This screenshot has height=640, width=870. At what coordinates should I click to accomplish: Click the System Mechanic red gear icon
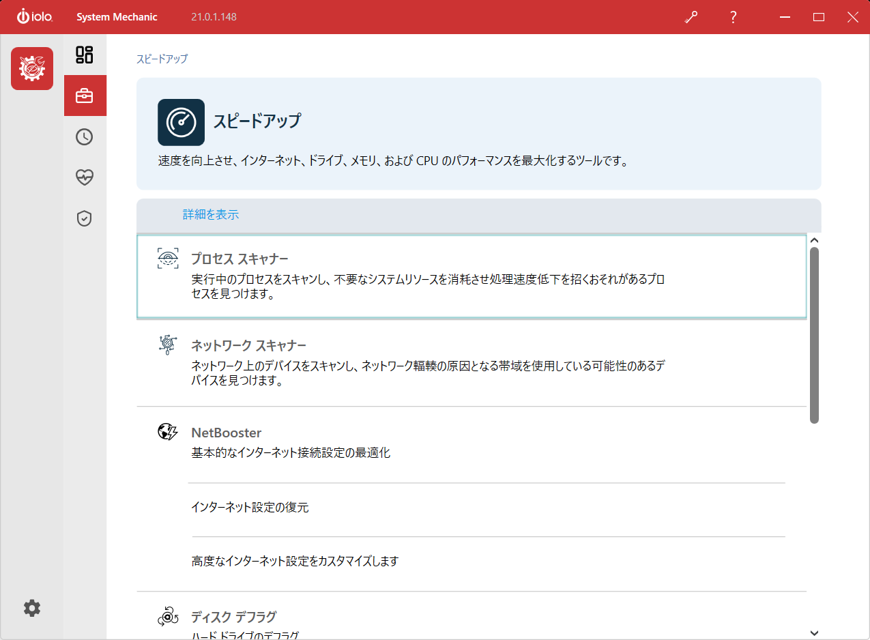pos(32,69)
